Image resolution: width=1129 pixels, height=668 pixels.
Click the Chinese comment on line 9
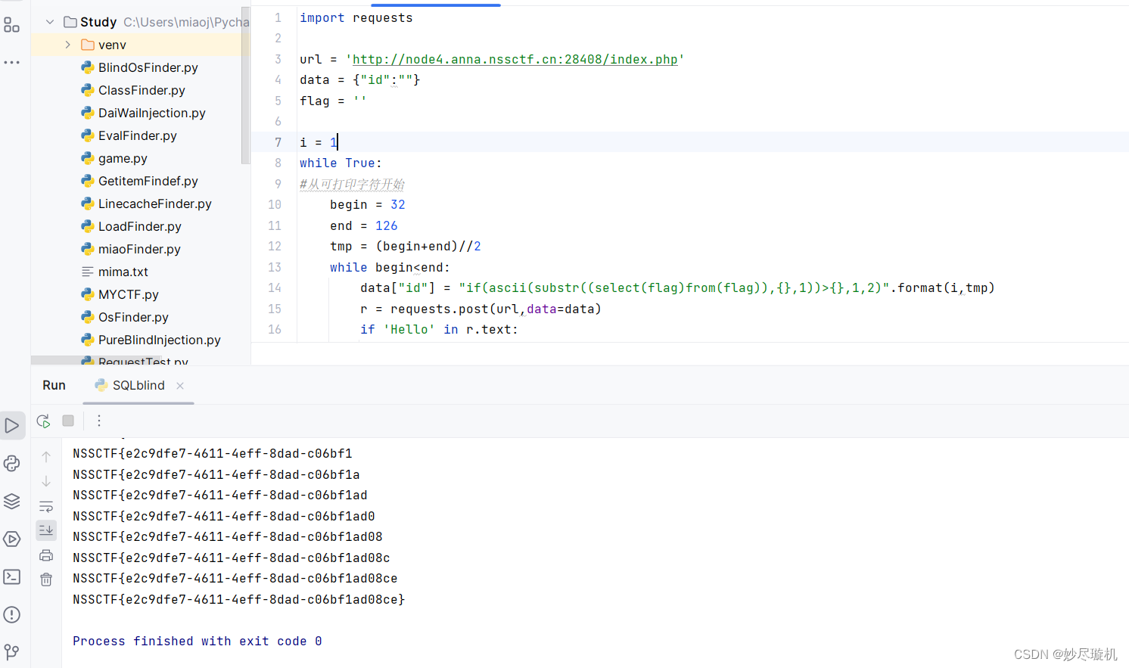click(352, 184)
